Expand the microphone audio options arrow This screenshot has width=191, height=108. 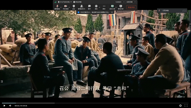click(61, 7)
